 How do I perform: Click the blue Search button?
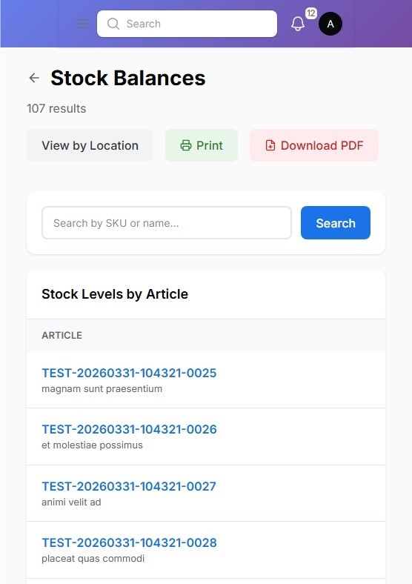(336, 223)
